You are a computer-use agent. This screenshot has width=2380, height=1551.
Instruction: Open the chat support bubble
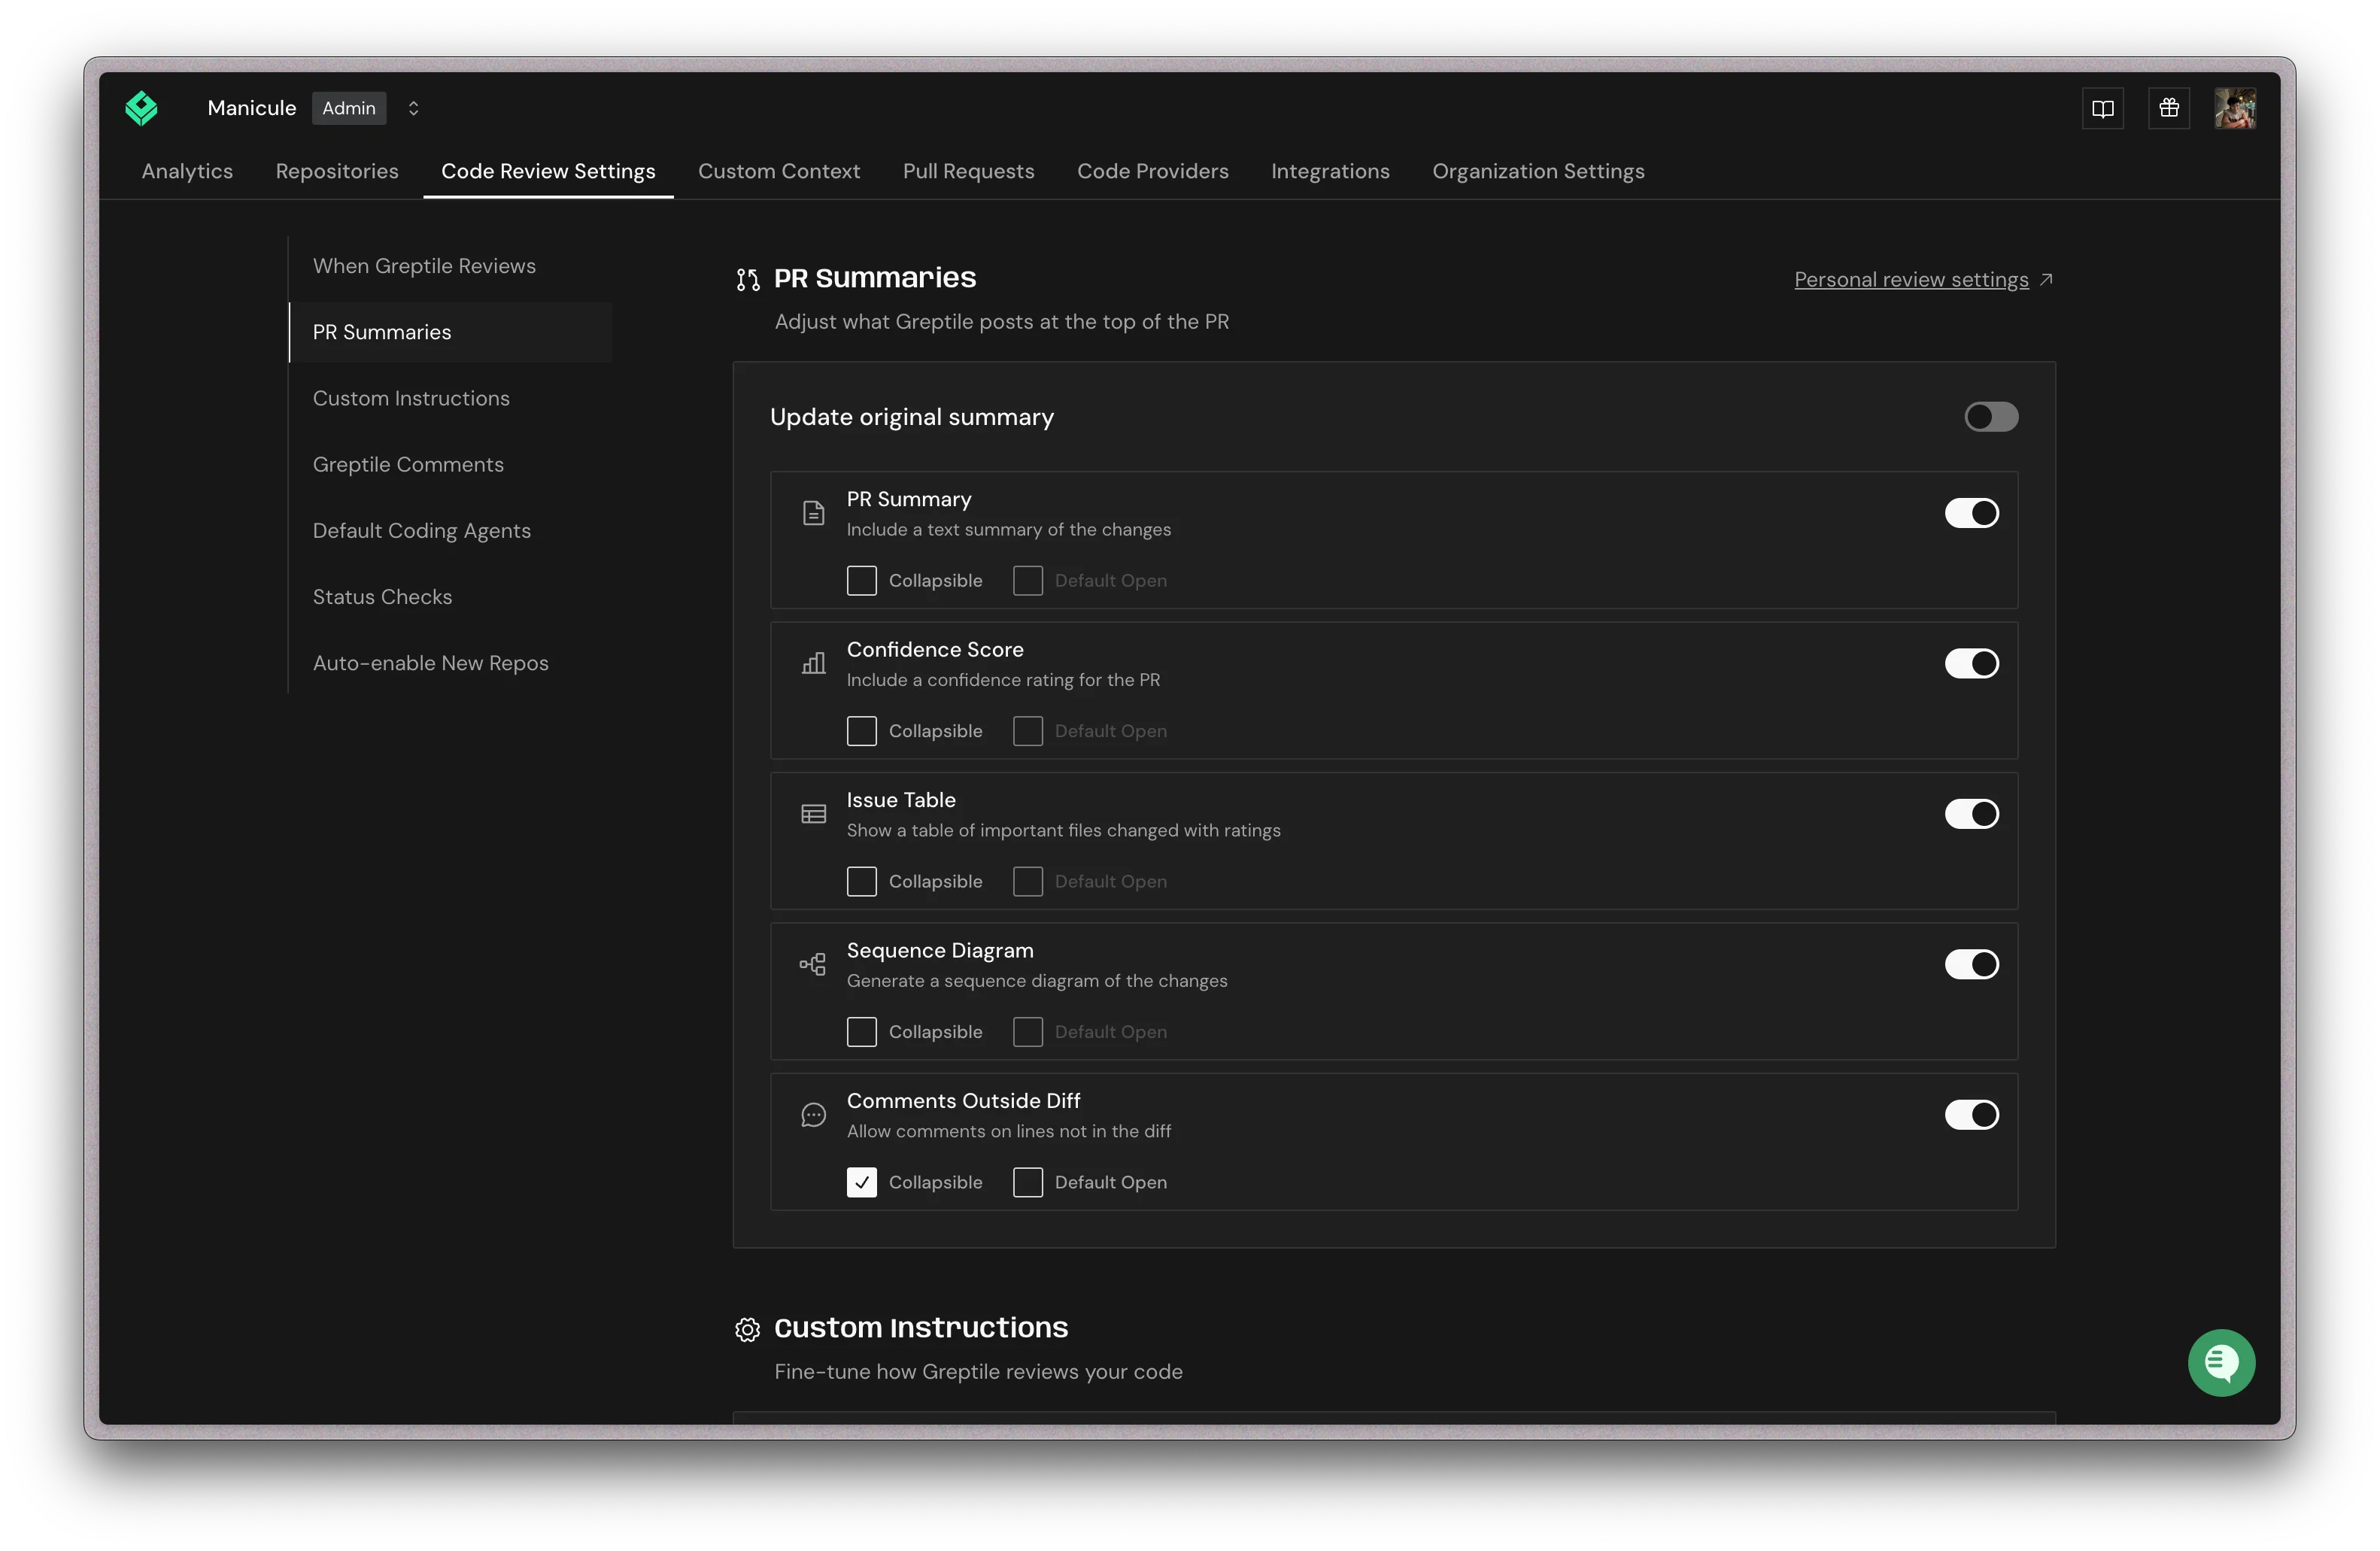pos(2220,1362)
